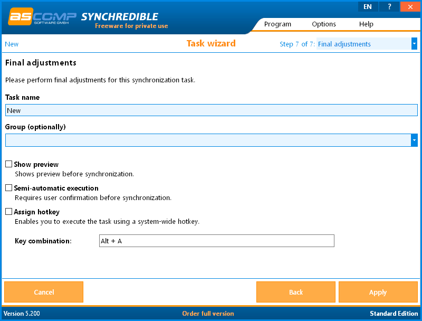
Task: Click the Task name input field
Action: [x=212, y=110]
